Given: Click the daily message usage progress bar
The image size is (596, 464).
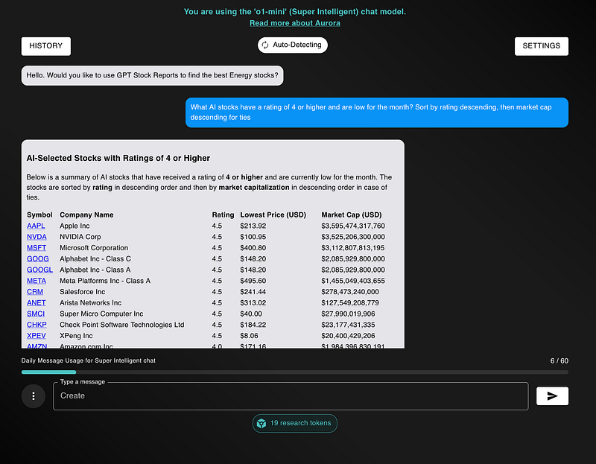Looking at the screenshot, I should [294, 372].
